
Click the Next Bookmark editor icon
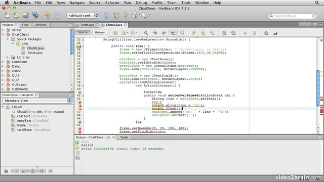pos(203,32)
